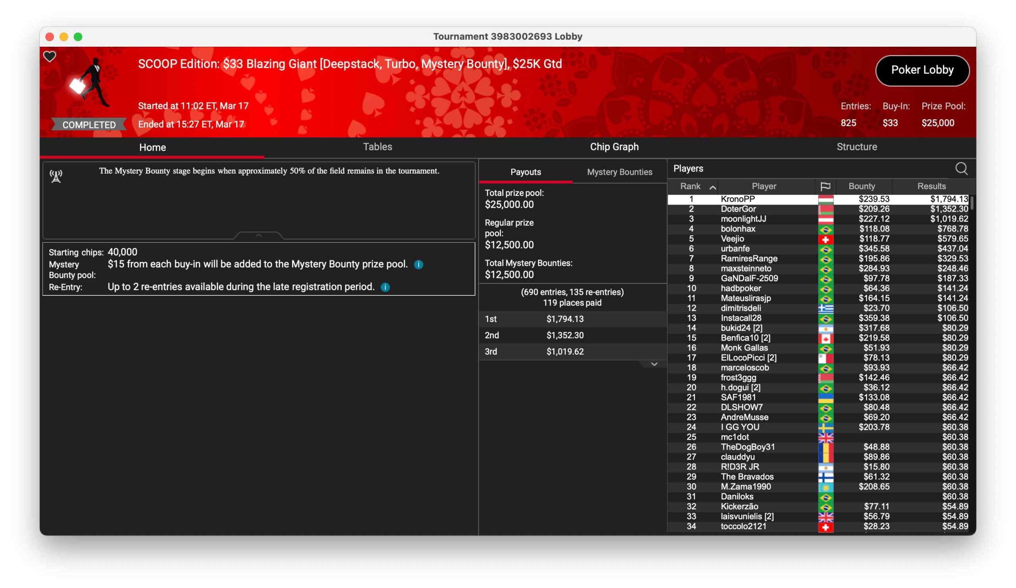The height and width of the screenshot is (588, 1016).
Task: Select player row DoterGor
Action: point(738,209)
